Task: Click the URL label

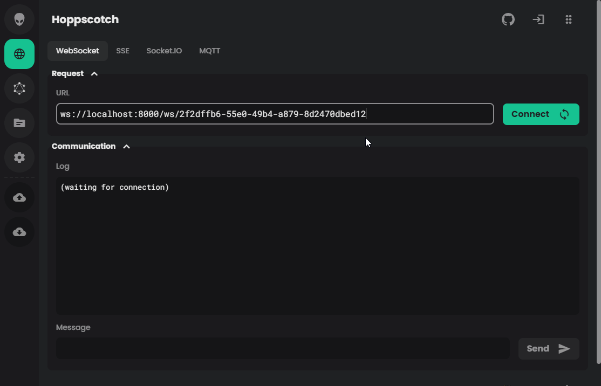Action: (63, 93)
